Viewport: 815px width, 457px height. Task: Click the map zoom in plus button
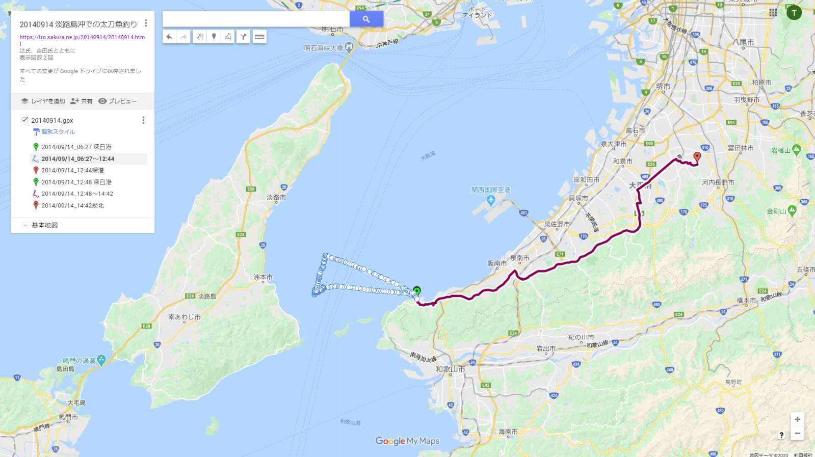coord(797,419)
